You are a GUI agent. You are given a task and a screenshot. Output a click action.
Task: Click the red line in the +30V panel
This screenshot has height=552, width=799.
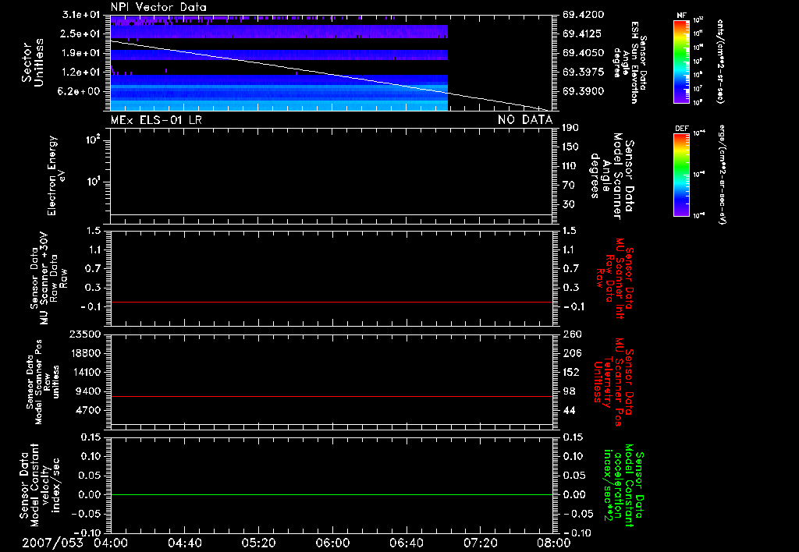332,302
